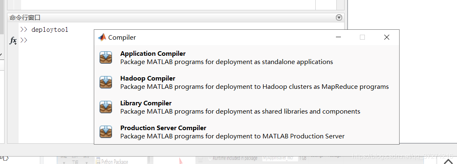Click the command window title bar label
The height and width of the screenshot is (164, 457).
coord(25,18)
